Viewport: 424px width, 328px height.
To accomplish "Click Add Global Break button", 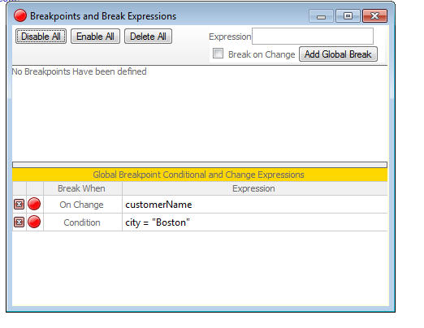I will 338,54.
